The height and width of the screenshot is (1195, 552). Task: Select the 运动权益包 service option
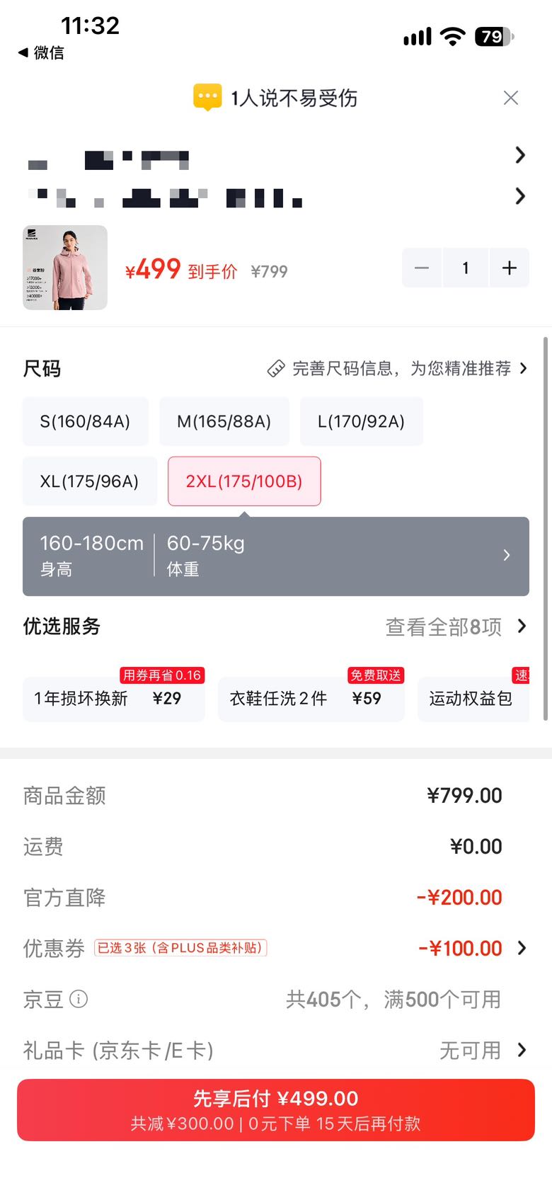(x=473, y=699)
